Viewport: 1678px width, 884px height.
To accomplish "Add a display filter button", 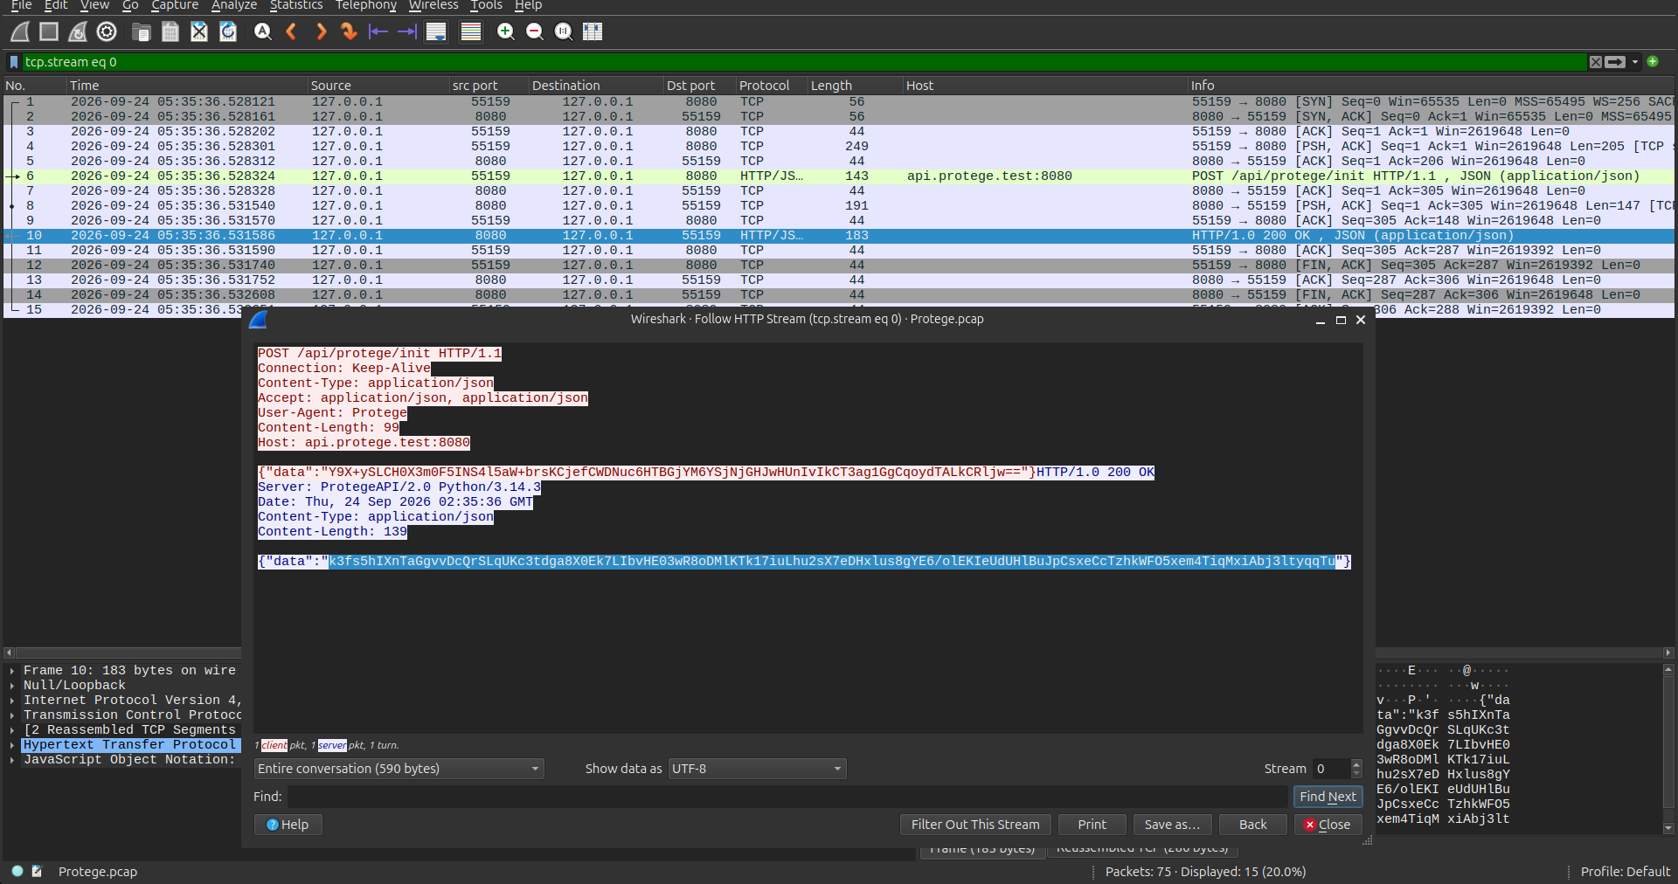I will [1653, 62].
